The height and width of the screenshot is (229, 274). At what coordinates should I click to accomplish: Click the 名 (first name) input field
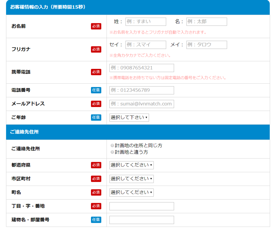tap(207, 22)
